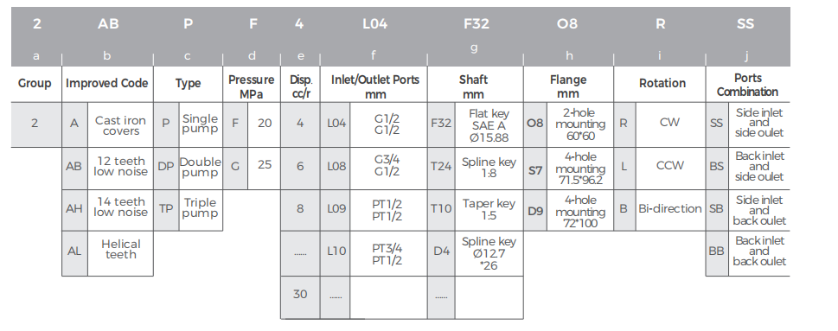The image size is (838, 331).
Task: Click the CCW rotation cell
Action: [x=669, y=166]
